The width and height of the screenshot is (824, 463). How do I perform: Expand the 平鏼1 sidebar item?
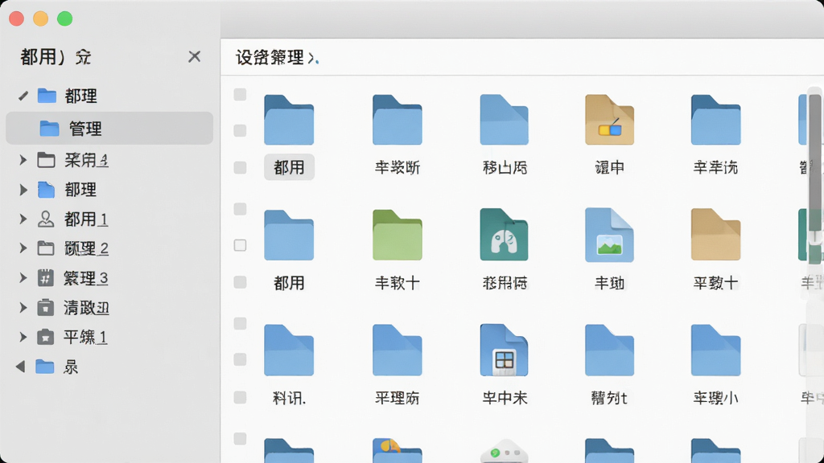point(23,337)
